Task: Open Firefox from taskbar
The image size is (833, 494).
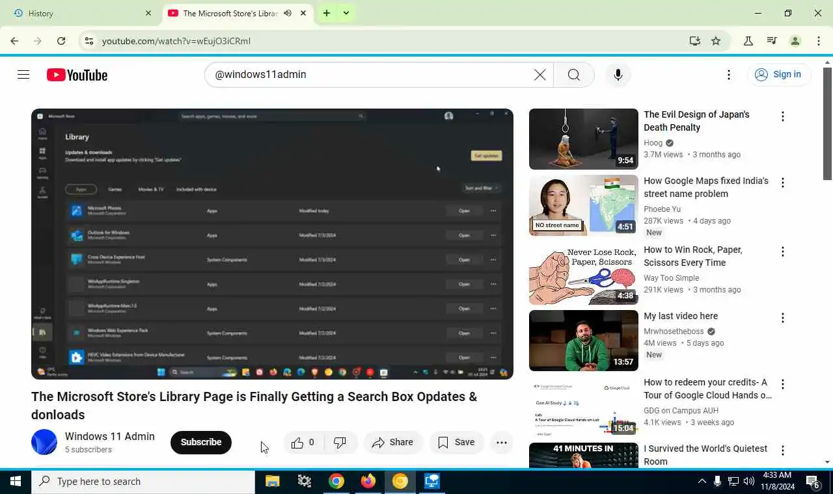Action: point(368,482)
